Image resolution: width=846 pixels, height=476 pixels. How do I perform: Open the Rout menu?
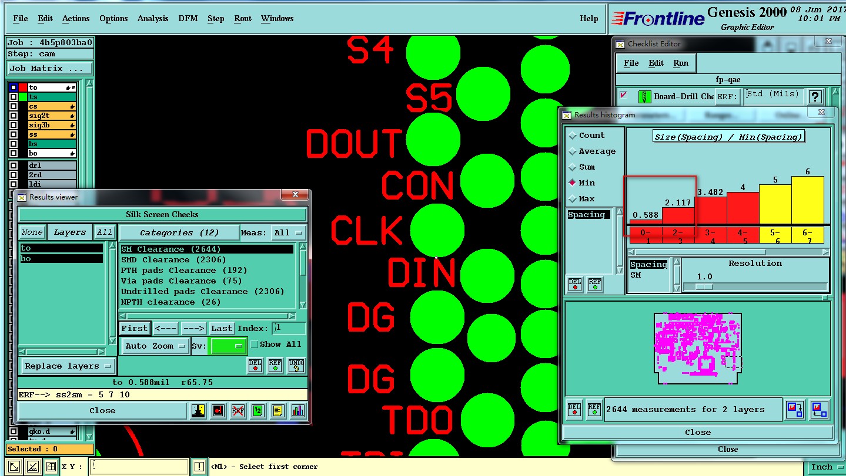coord(243,18)
